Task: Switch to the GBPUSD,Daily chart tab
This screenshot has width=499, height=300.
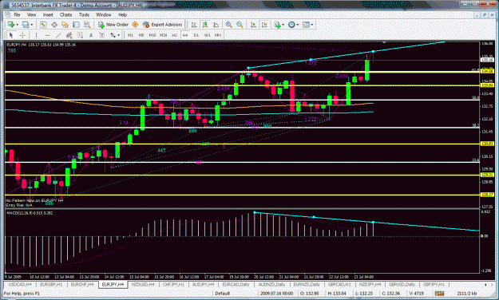Action: click(402, 284)
